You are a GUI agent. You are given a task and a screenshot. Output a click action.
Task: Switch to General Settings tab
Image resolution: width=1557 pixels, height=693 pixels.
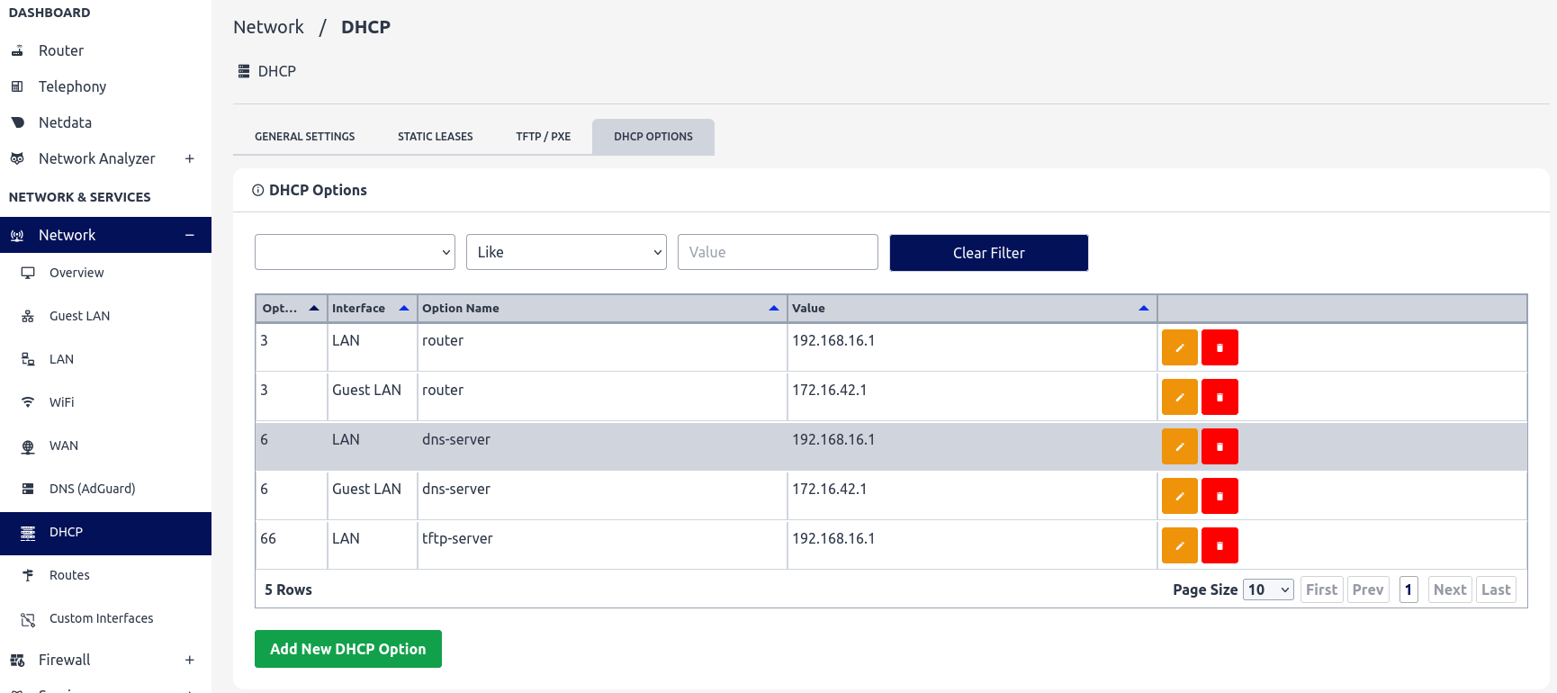[x=304, y=137]
